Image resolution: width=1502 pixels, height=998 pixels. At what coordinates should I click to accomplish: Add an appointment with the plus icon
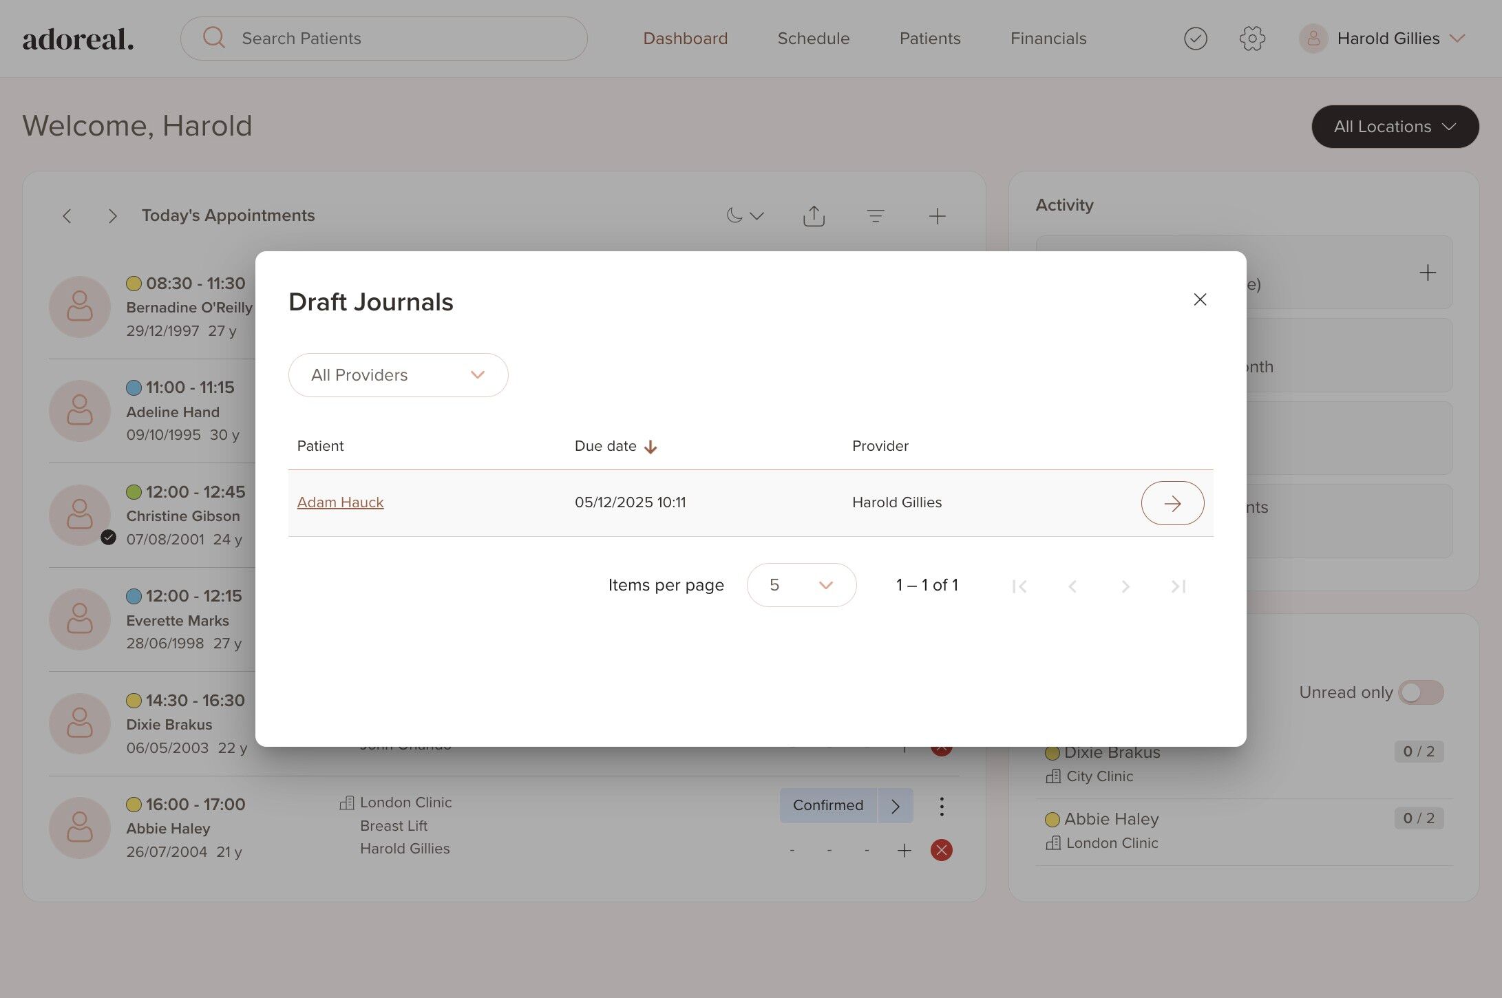pos(936,216)
